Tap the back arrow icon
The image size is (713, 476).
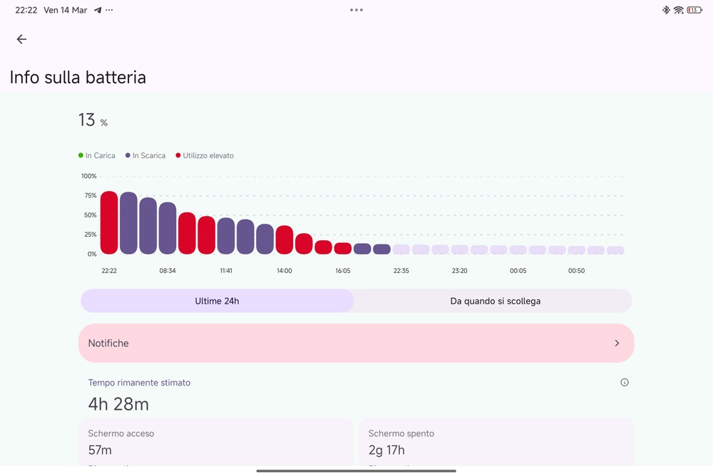click(21, 39)
